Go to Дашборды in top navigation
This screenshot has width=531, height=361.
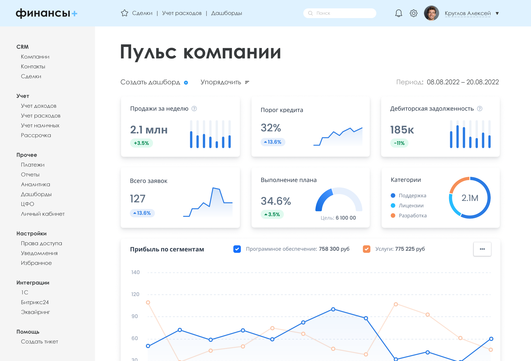pyautogui.click(x=226, y=13)
